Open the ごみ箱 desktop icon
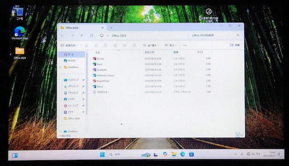Screen dimensions: 289x166 (x=19, y=14)
